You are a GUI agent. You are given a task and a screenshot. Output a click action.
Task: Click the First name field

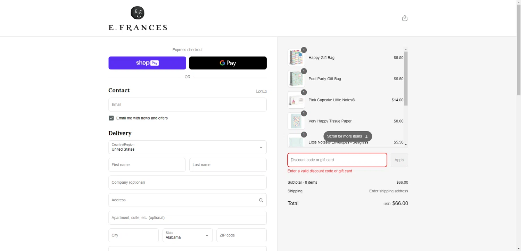point(147,165)
